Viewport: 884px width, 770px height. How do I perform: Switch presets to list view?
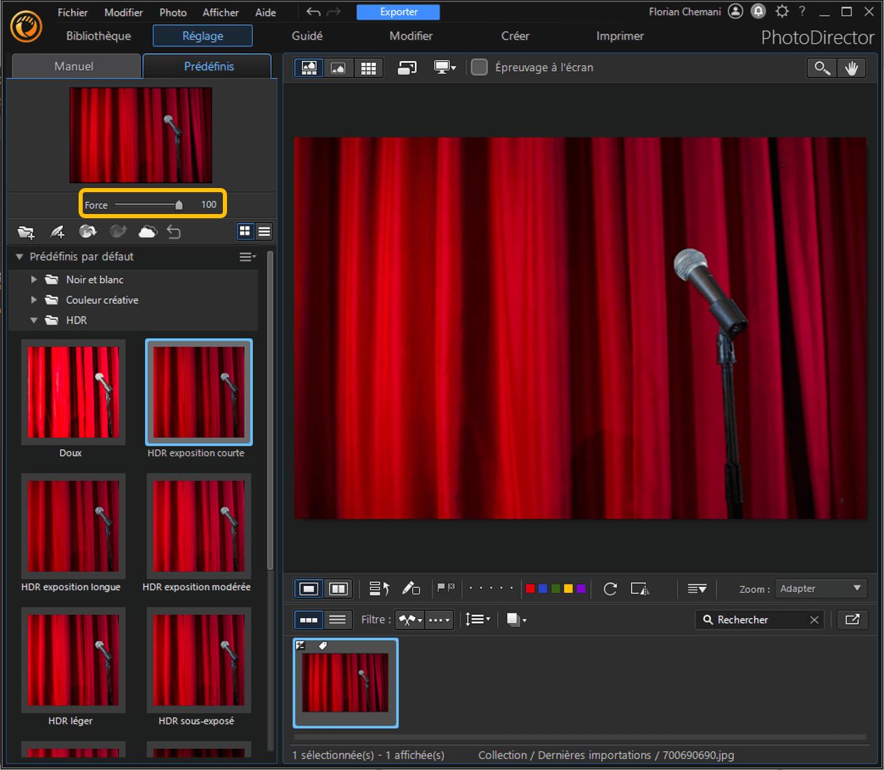[264, 232]
